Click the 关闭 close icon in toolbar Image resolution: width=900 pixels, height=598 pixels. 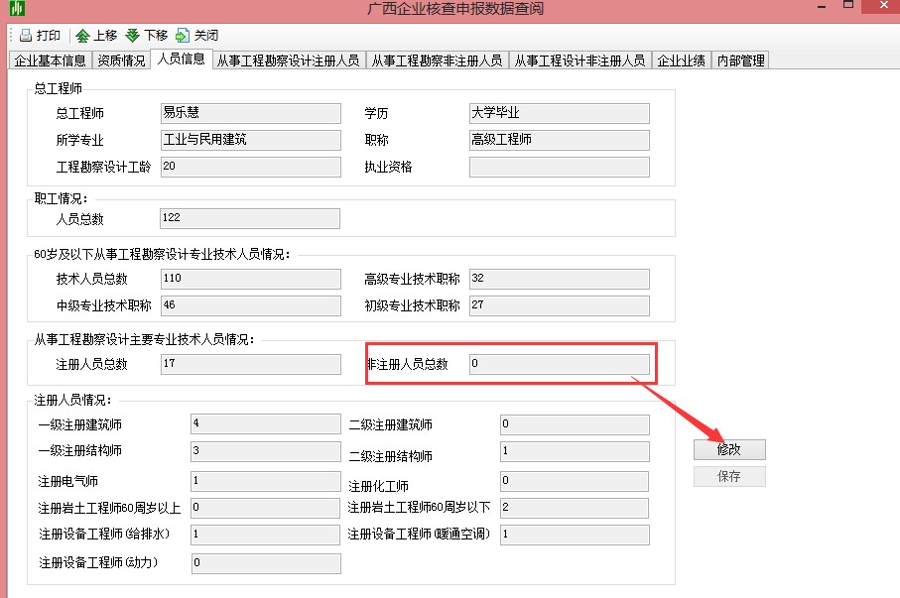click(x=183, y=35)
